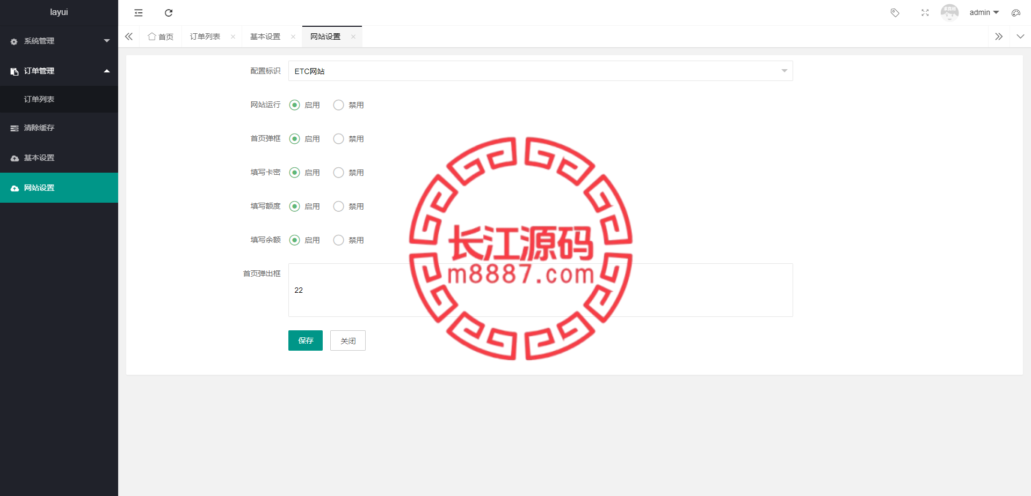
Task: Click into the 首页弹出框 text area
Action: click(x=540, y=290)
